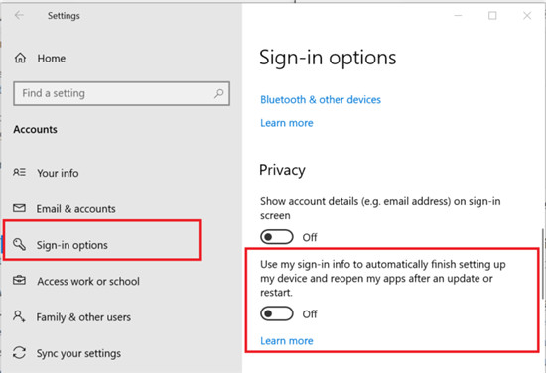Click the vertical scrollbar on the right edge
This screenshot has height=373, width=546.
click(542, 264)
